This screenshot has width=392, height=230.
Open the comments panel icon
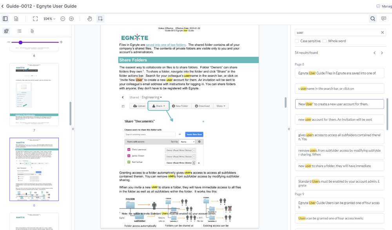coord(384,19)
